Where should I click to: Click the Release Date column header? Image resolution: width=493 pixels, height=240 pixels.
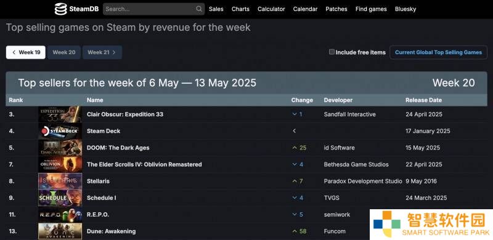point(423,100)
